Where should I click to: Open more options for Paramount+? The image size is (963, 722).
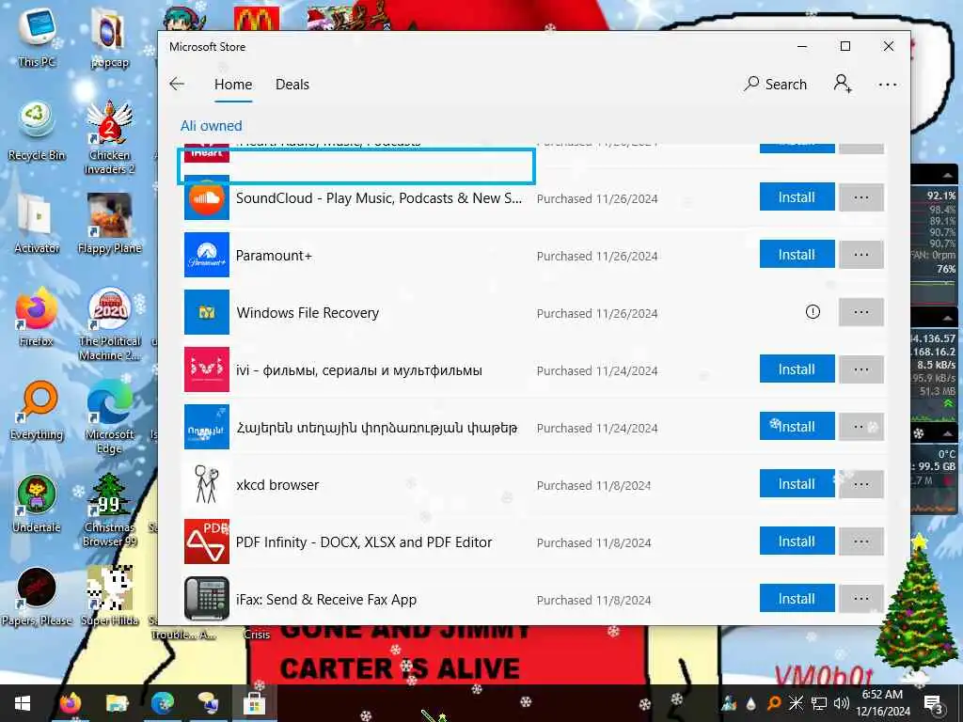point(861,254)
